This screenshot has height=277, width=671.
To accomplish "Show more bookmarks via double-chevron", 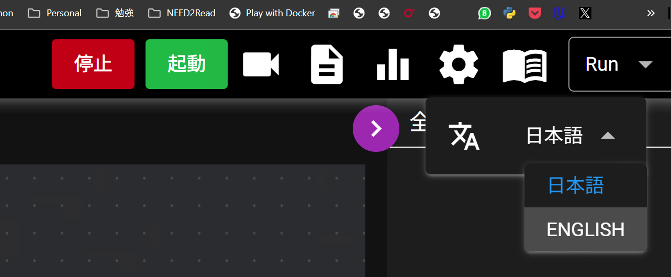I will pos(651,13).
